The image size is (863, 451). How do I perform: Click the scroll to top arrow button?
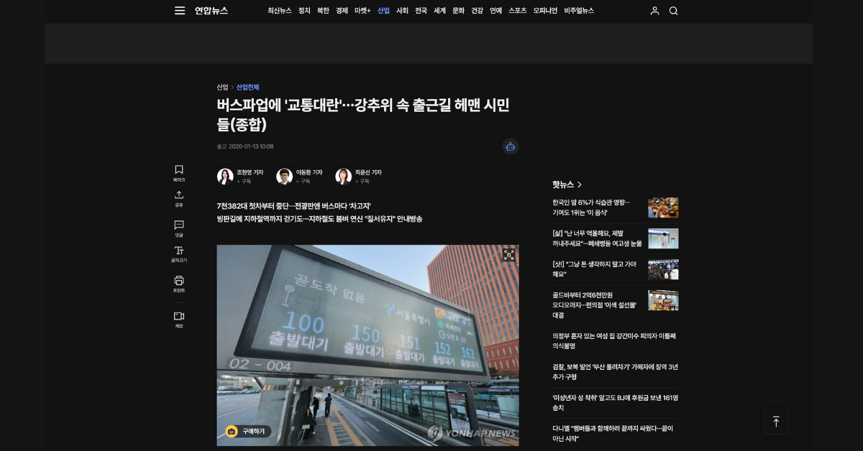(x=776, y=422)
